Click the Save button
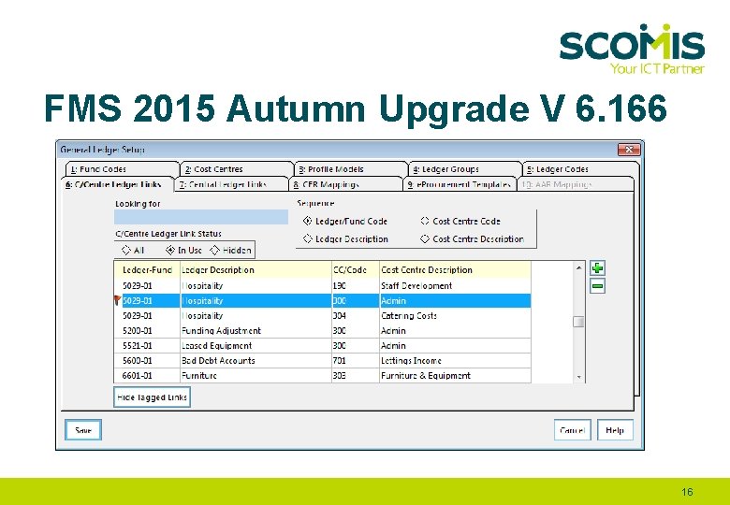This screenshot has width=730, height=505. pos(83,430)
